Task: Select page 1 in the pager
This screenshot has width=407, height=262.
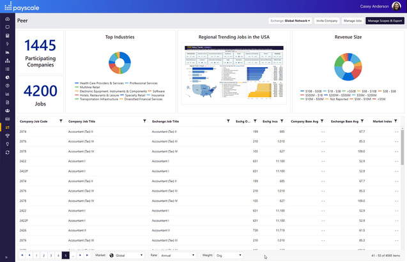Action: (x=36, y=256)
